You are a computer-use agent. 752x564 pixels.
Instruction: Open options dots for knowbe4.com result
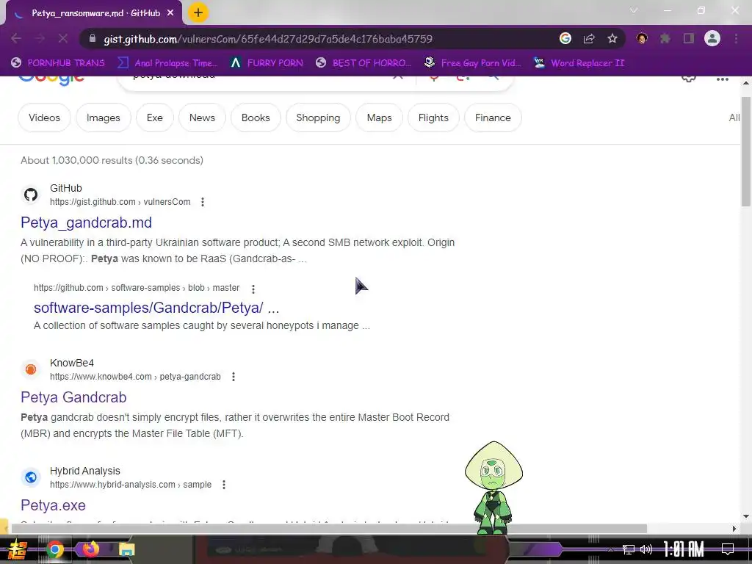coord(233,377)
